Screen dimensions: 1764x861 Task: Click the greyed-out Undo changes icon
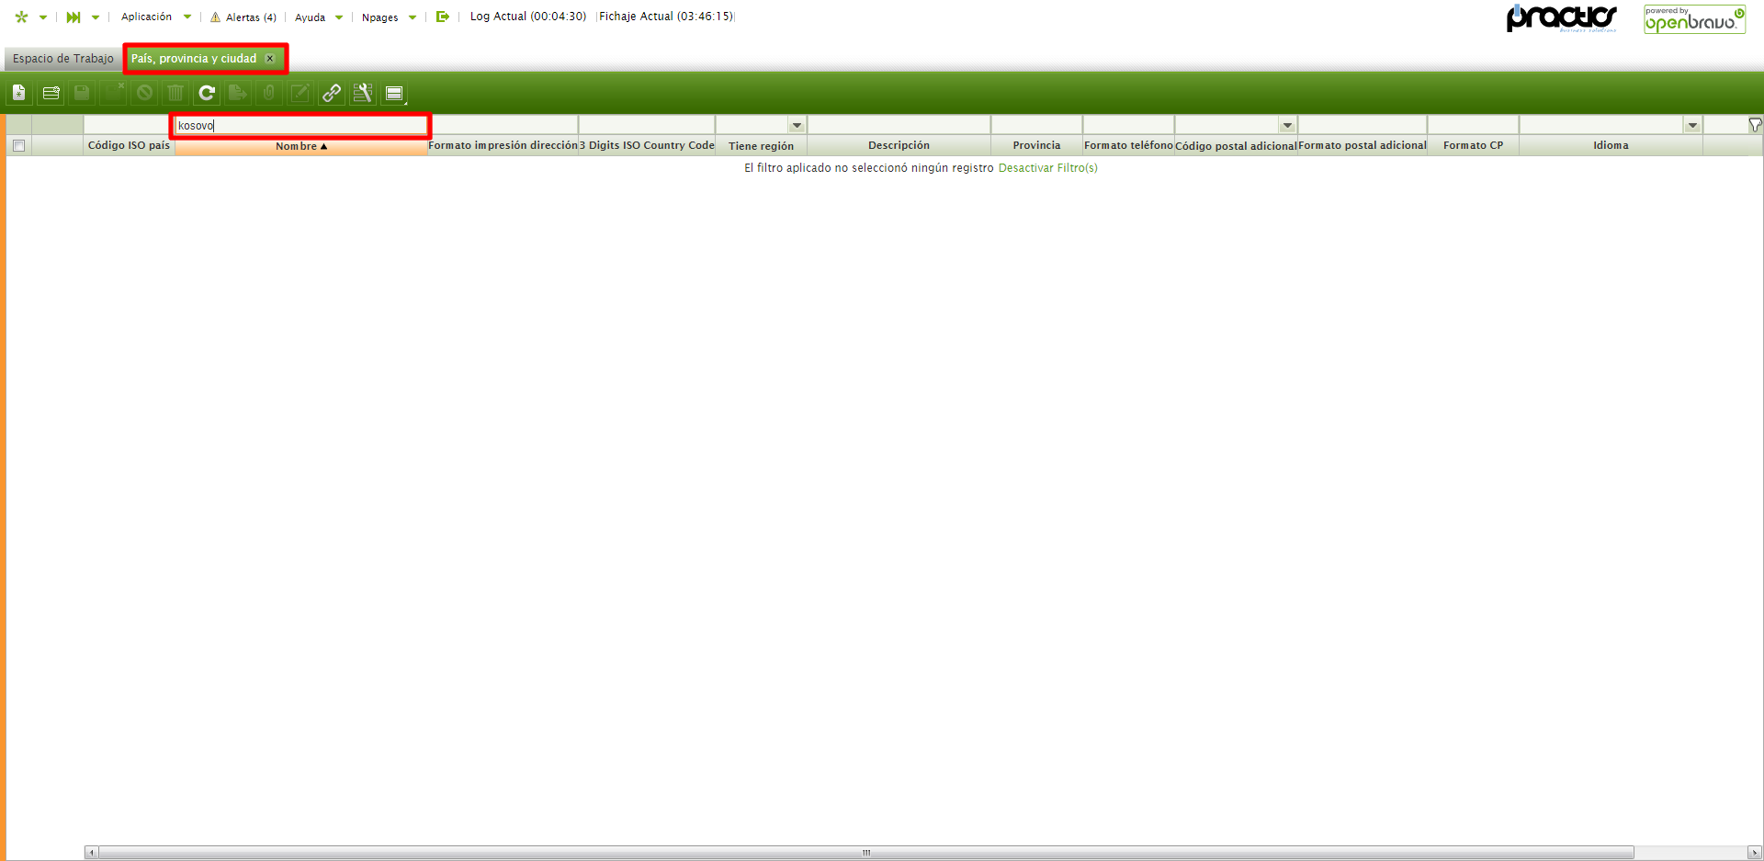coord(144,93)
